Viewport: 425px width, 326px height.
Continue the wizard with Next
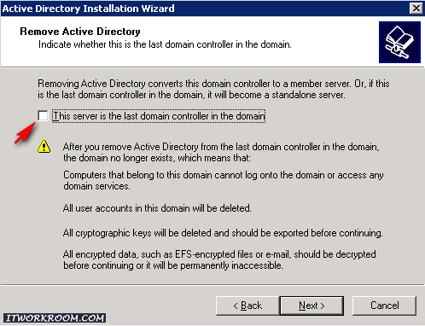(x=311, y=306)
